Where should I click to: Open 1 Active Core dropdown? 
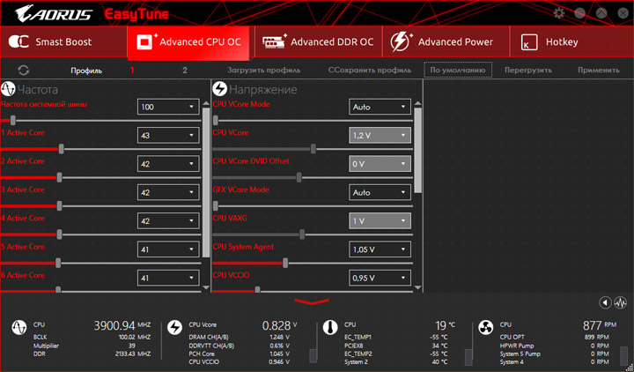[168, 135]
